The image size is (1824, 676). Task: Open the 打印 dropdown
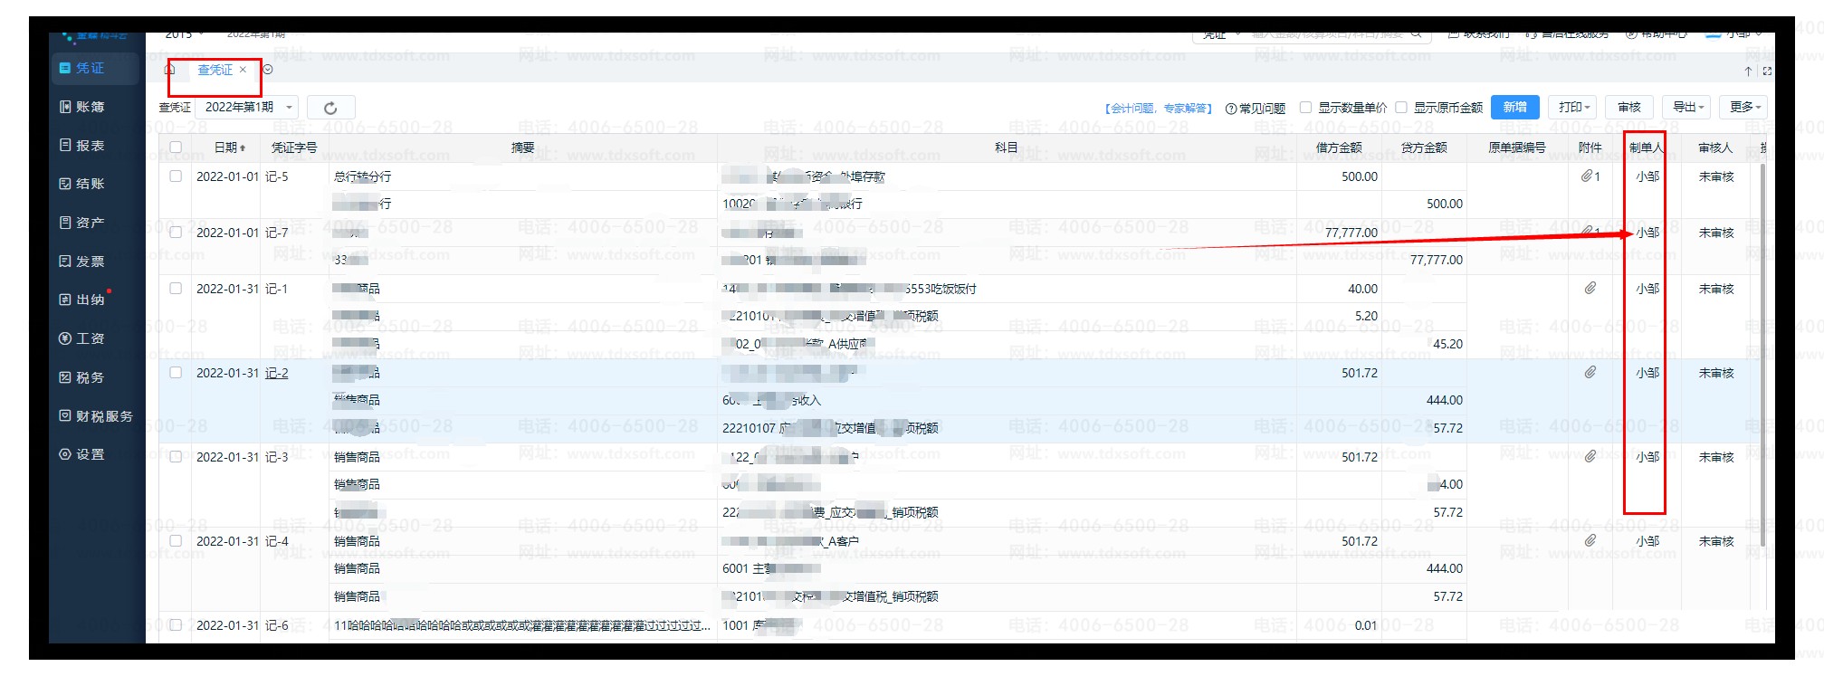coord(1573,108)
